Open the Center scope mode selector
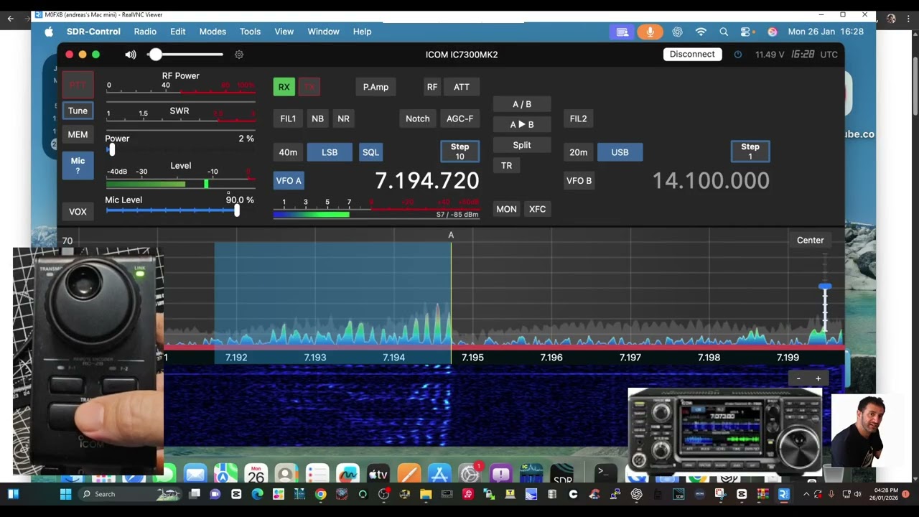Viewport: 919px width, 517px height. 810,241
